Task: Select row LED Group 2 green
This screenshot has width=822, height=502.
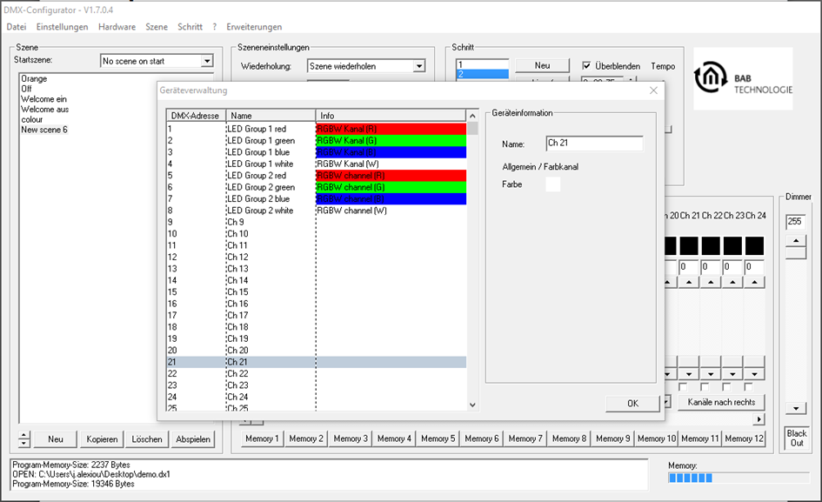Action: [x=316, y=187]
